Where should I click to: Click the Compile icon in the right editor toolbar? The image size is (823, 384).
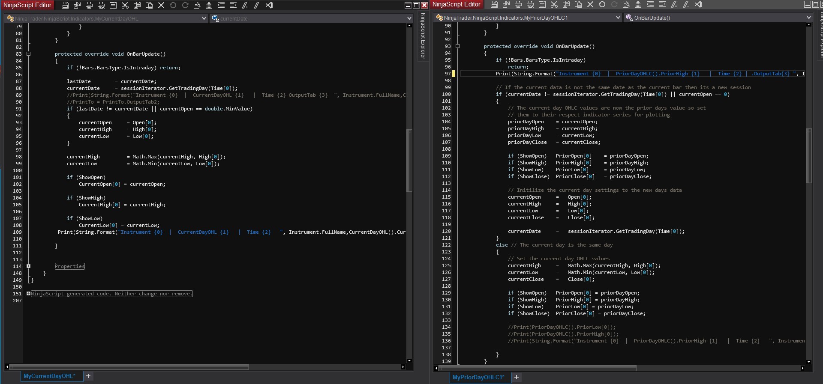[638, 4]
